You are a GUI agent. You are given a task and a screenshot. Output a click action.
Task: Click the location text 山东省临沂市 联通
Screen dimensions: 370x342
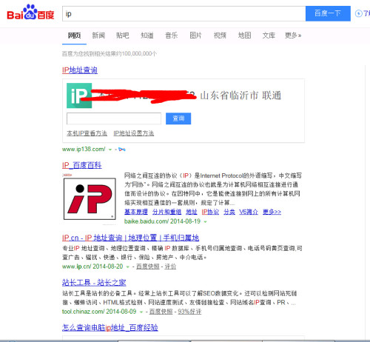coord(240,95)
